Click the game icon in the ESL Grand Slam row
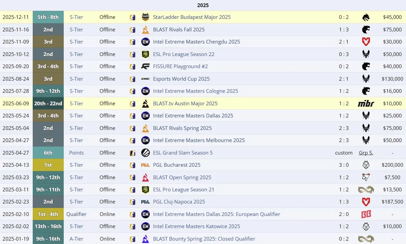This screenshot has width=406, height=244. (x=133, y=153)
